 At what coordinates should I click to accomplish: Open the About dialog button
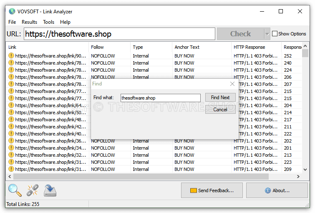click(x=277, y=190)
